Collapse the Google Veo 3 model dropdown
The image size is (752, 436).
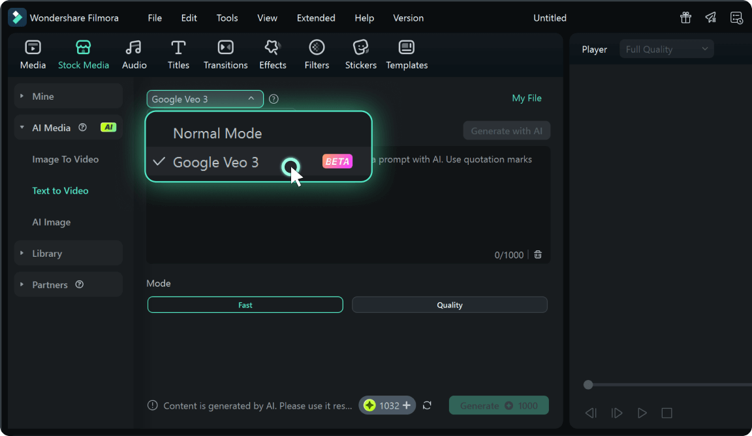(x=205, y=99)
